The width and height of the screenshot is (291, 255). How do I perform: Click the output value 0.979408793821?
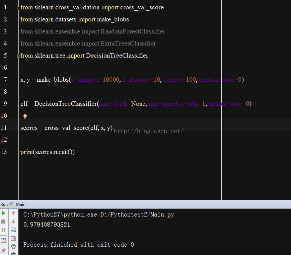pos(47,225)
